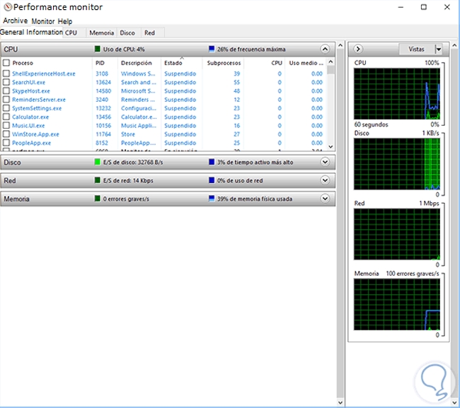Click the SkypeHost.exe process name
The width and height of the screenshot is (460, 408).
coord(31,91)
